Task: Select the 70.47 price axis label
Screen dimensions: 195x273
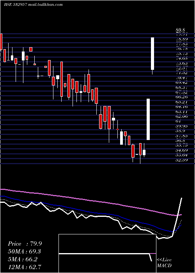Action: point(182,78)
